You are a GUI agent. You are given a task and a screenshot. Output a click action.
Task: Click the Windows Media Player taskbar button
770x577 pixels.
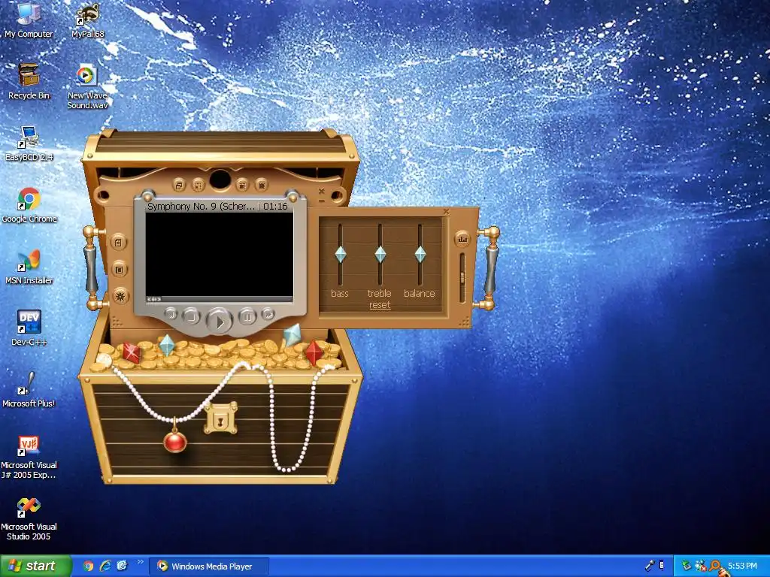[x=209, y=566]
